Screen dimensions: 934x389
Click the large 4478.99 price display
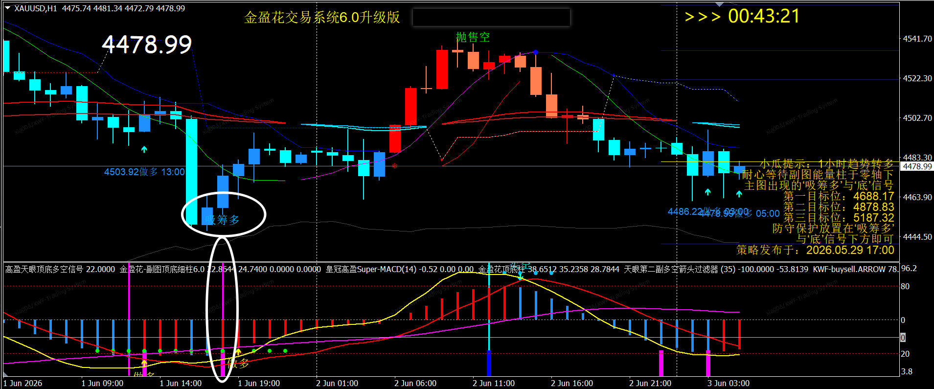point(147,45)
